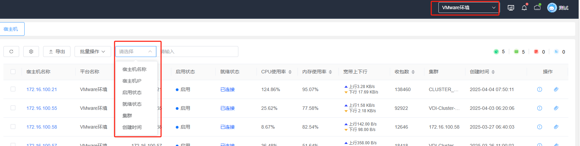Click the 2025-03-27 06:40:03 creation time

click(492, 127)
